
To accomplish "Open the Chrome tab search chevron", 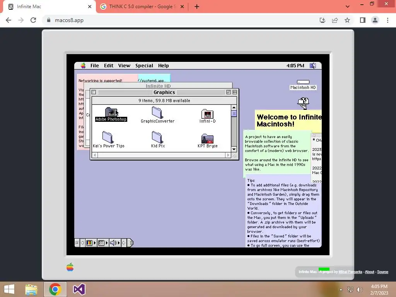I will 348,7.
